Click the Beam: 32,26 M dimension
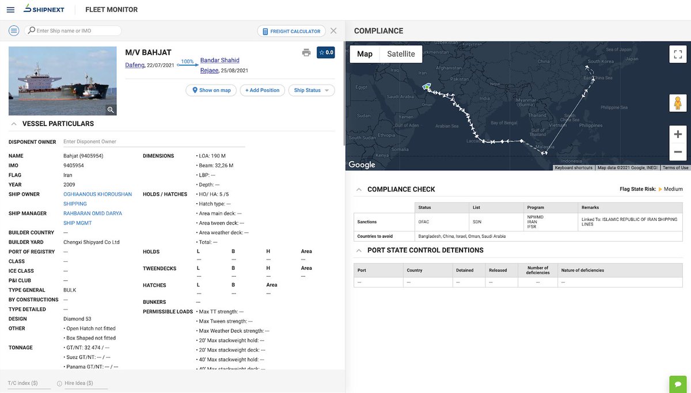The image size is (691, 393). (215, 165)
